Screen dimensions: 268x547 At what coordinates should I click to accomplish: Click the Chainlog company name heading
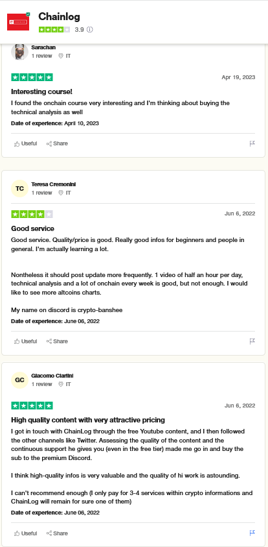(59, 16)
